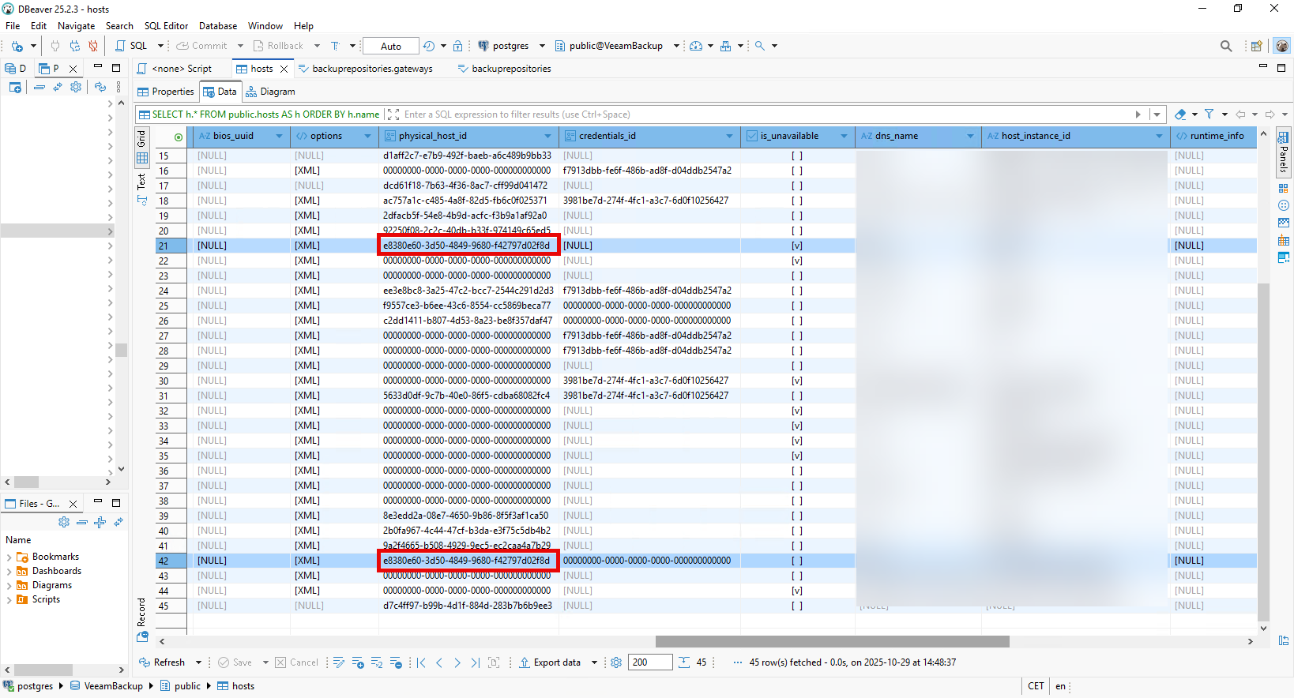Switch to the backuprepositories.gateways tab
The image size is (1294, 698).
pos(371,69)
